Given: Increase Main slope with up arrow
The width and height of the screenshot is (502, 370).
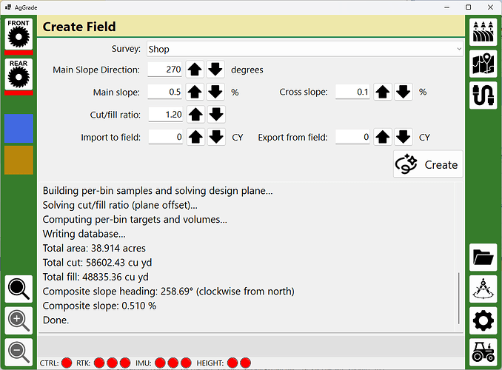Looking at the screenshot, I should click(195, 92).
